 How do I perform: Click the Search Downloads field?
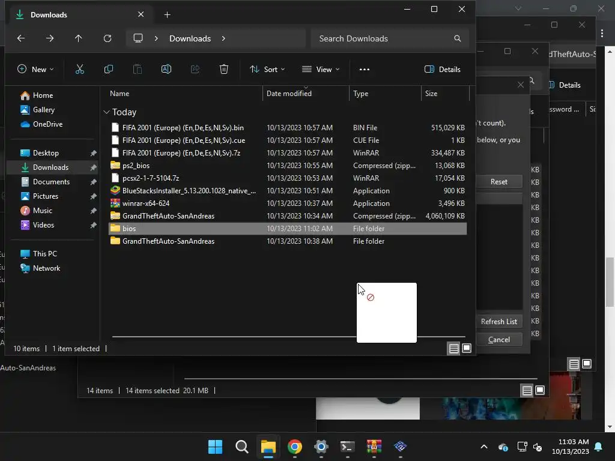(x=390, y=38)
